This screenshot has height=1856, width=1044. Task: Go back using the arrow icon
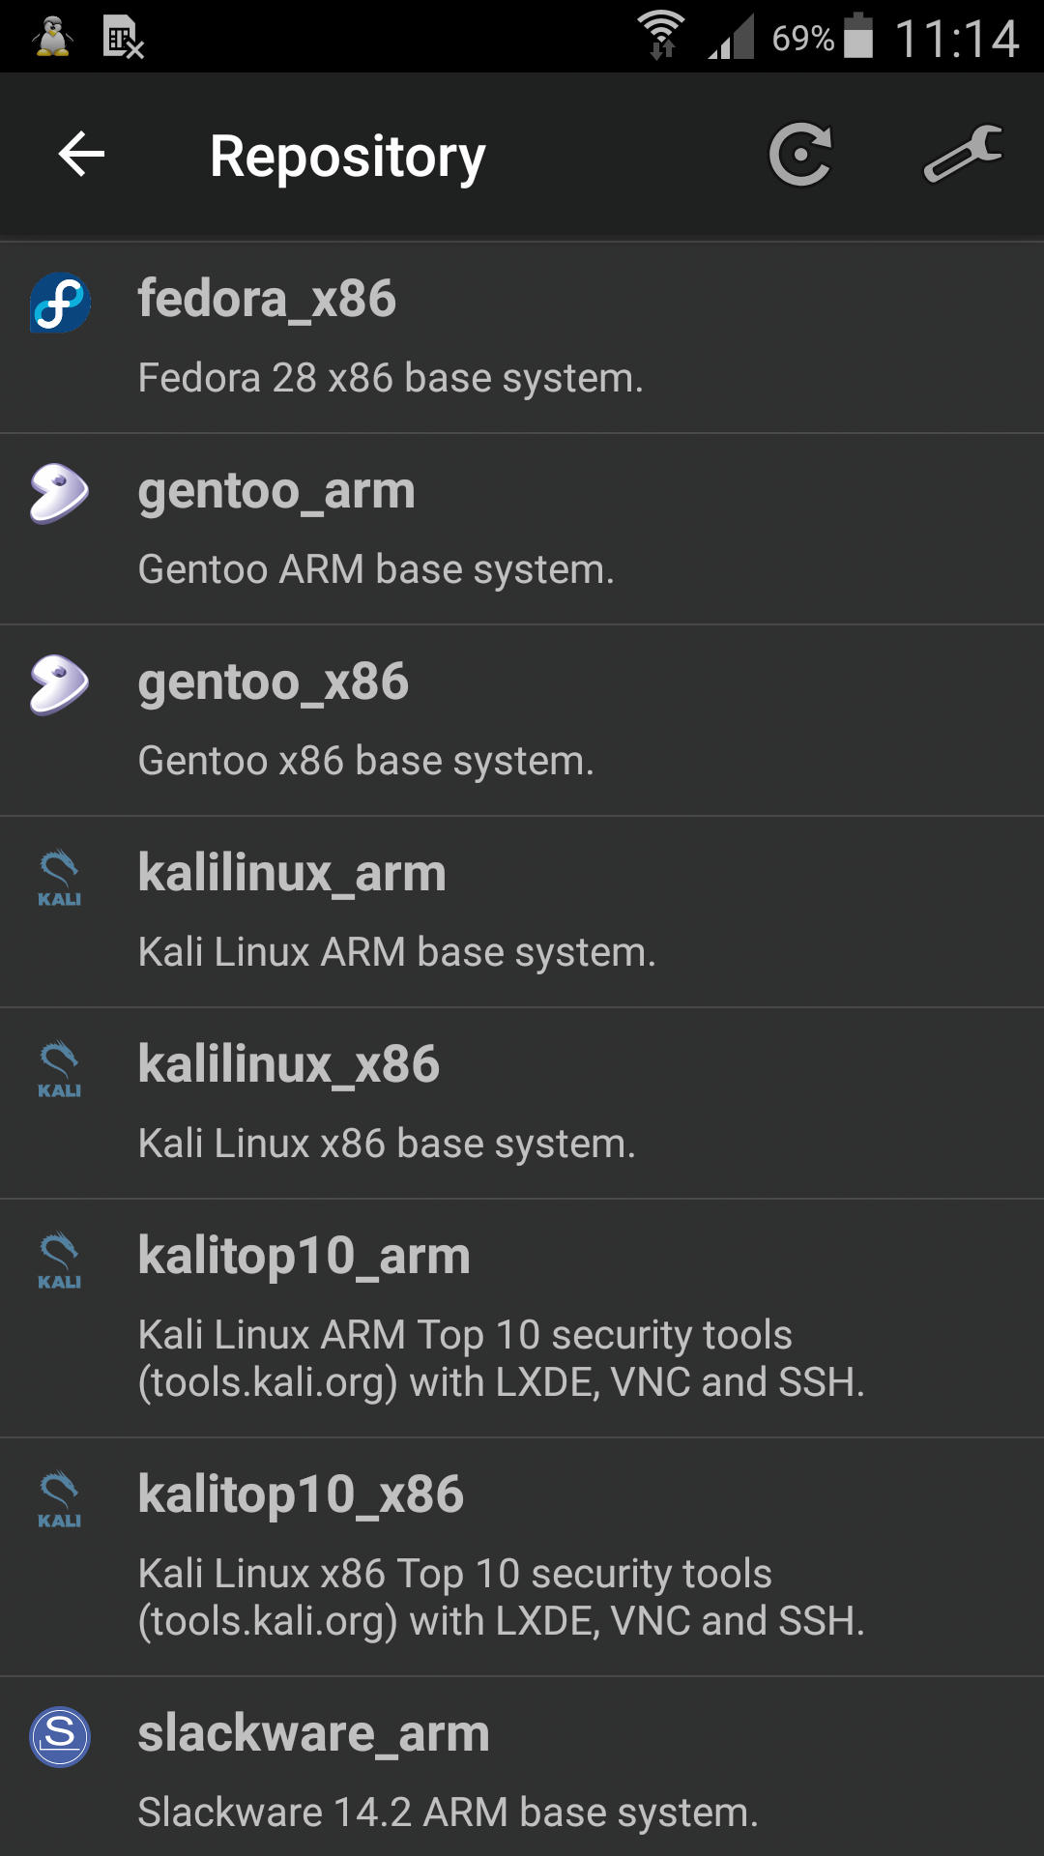(81, 155)
